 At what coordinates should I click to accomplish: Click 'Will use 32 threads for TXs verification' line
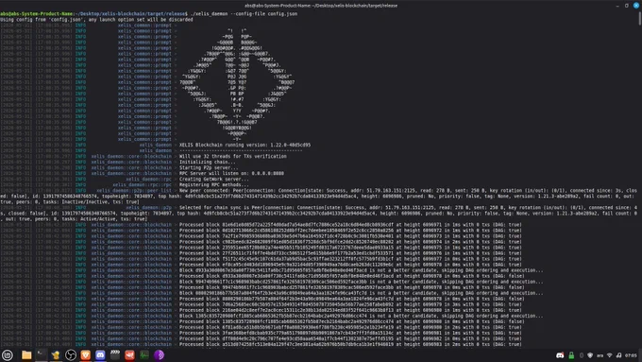point(233,156)
